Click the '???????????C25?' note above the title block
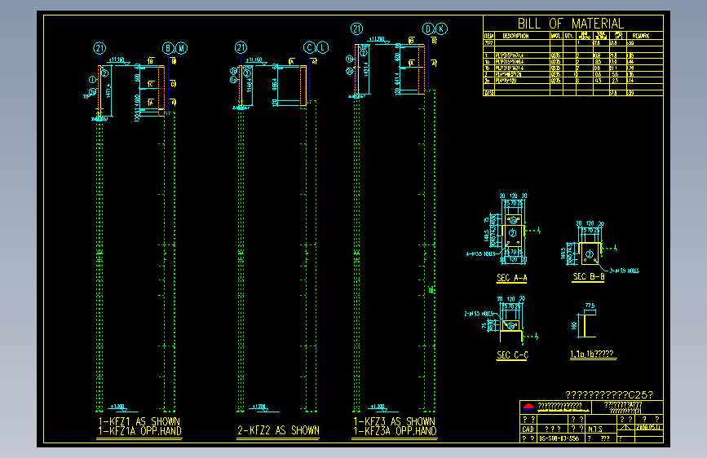Viewport: 707px width, 458px height. (609, 395)
